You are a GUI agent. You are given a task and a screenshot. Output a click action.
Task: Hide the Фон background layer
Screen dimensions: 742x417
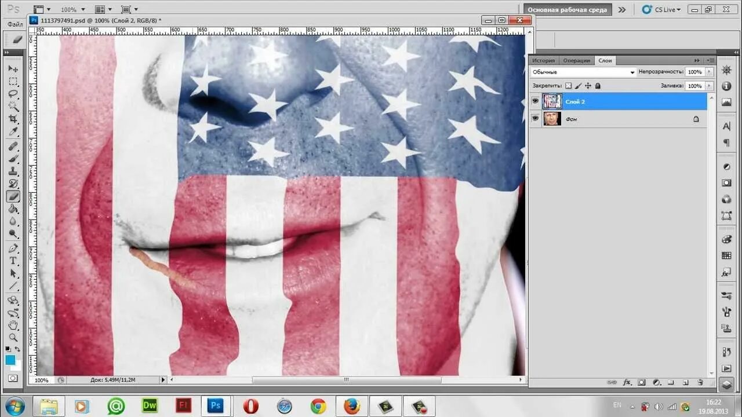pyautogui.click(x=535, y=118)
